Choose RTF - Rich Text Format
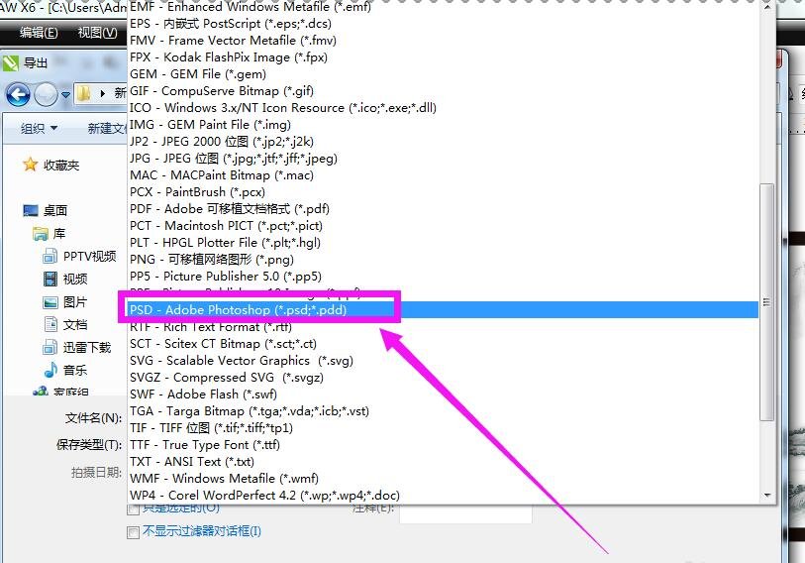This screenshot has height=563, width=805. [x=443, y=327]
